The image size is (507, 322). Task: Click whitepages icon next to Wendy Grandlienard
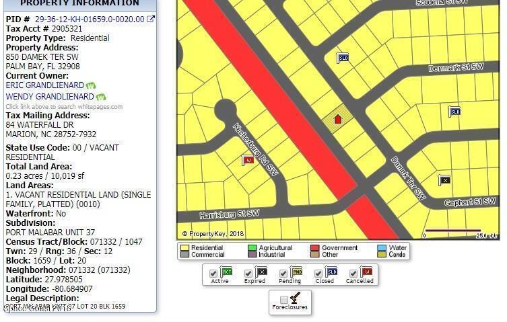[101, 97]
